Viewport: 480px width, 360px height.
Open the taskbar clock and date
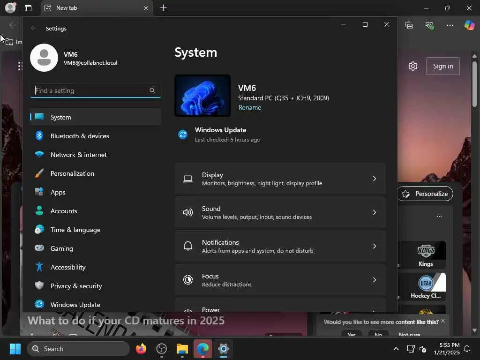click(446, 349)
